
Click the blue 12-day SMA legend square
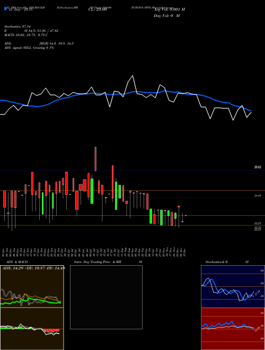pyautogui.click(x=5, y=8)
